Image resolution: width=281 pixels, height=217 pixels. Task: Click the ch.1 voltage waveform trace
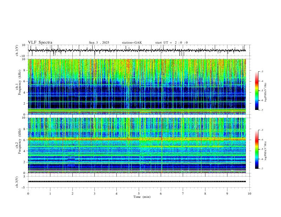(x=137, y=50)
